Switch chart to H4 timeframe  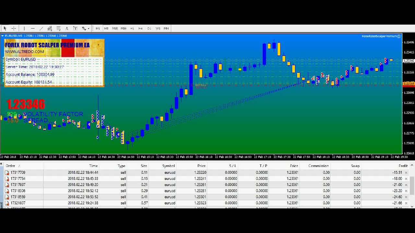[x=140, y=28]
